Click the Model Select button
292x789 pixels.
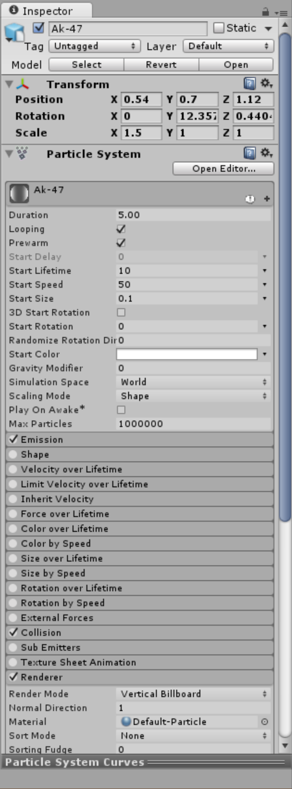[x=86, y=64]
